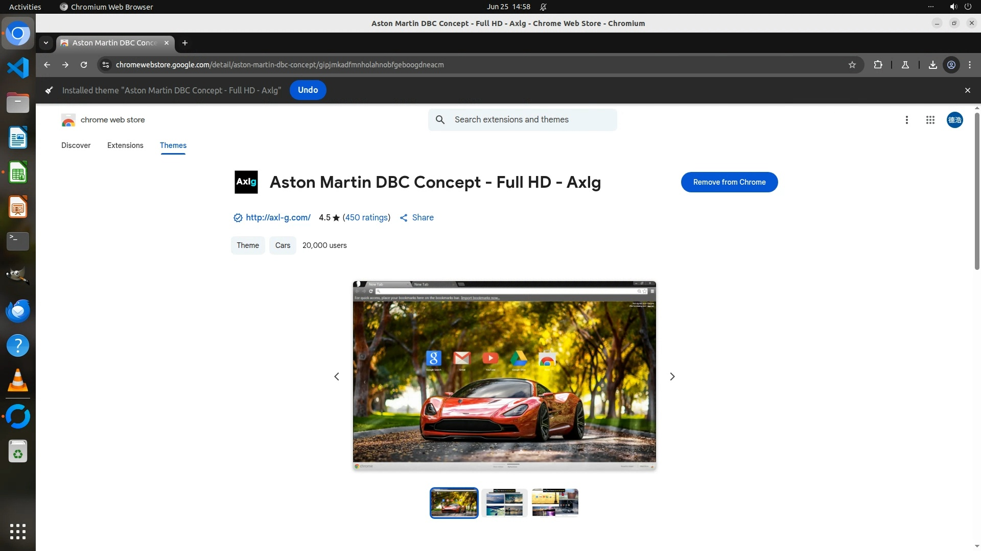Reload the page
Viewport: 981px width, 551px height.
84,65
